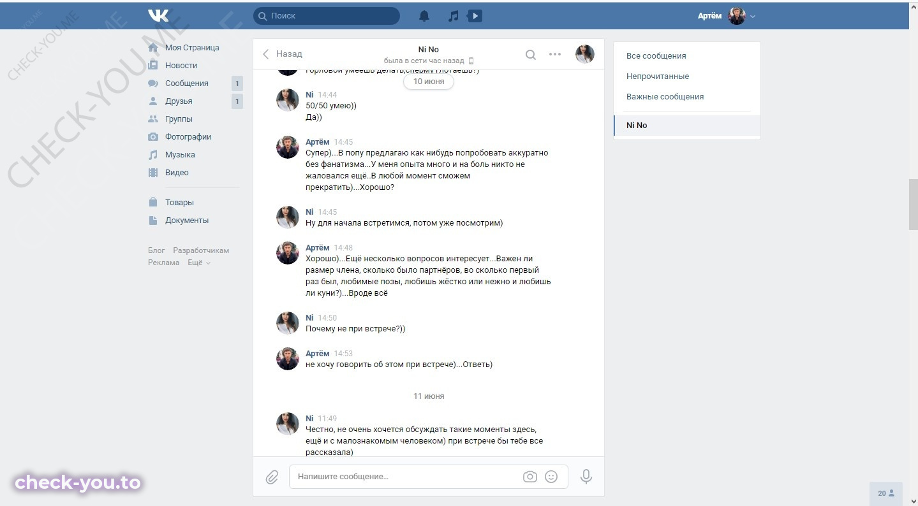
Task: Click the speech bubble icon beside Сообщения
Action: pyautogui.click(x=153, y=83)
